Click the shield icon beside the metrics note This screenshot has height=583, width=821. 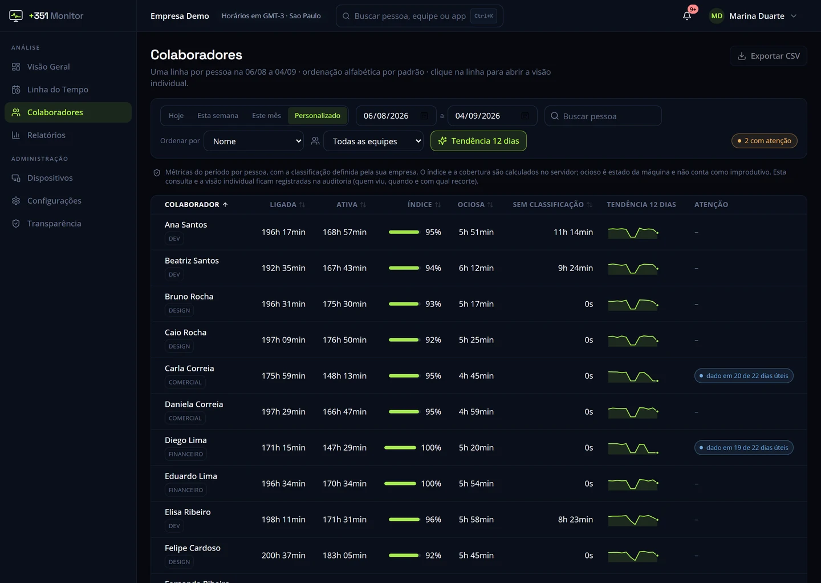(x=157, y=173)
